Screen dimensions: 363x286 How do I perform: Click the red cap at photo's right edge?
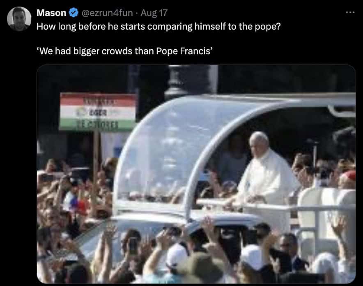(349, 175)
